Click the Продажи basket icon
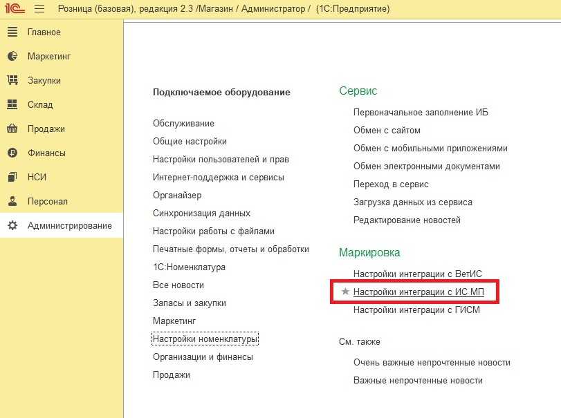The height and width of the screenshot is (418, 561). tap(12, 129)
